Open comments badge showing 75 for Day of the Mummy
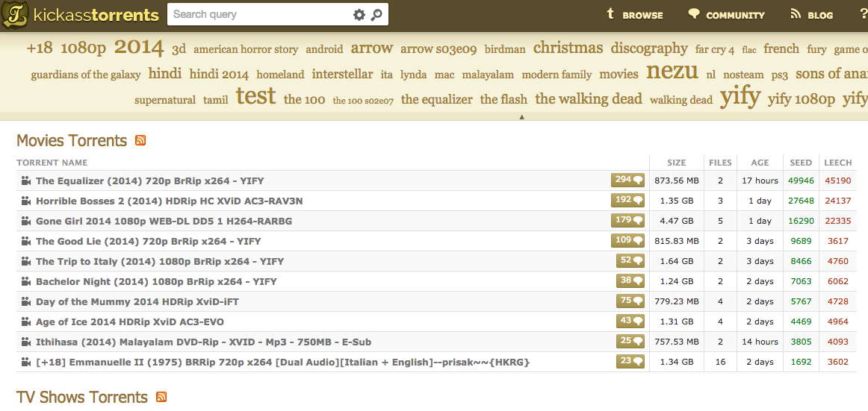 pyautogui.click(x=630, y=301)
